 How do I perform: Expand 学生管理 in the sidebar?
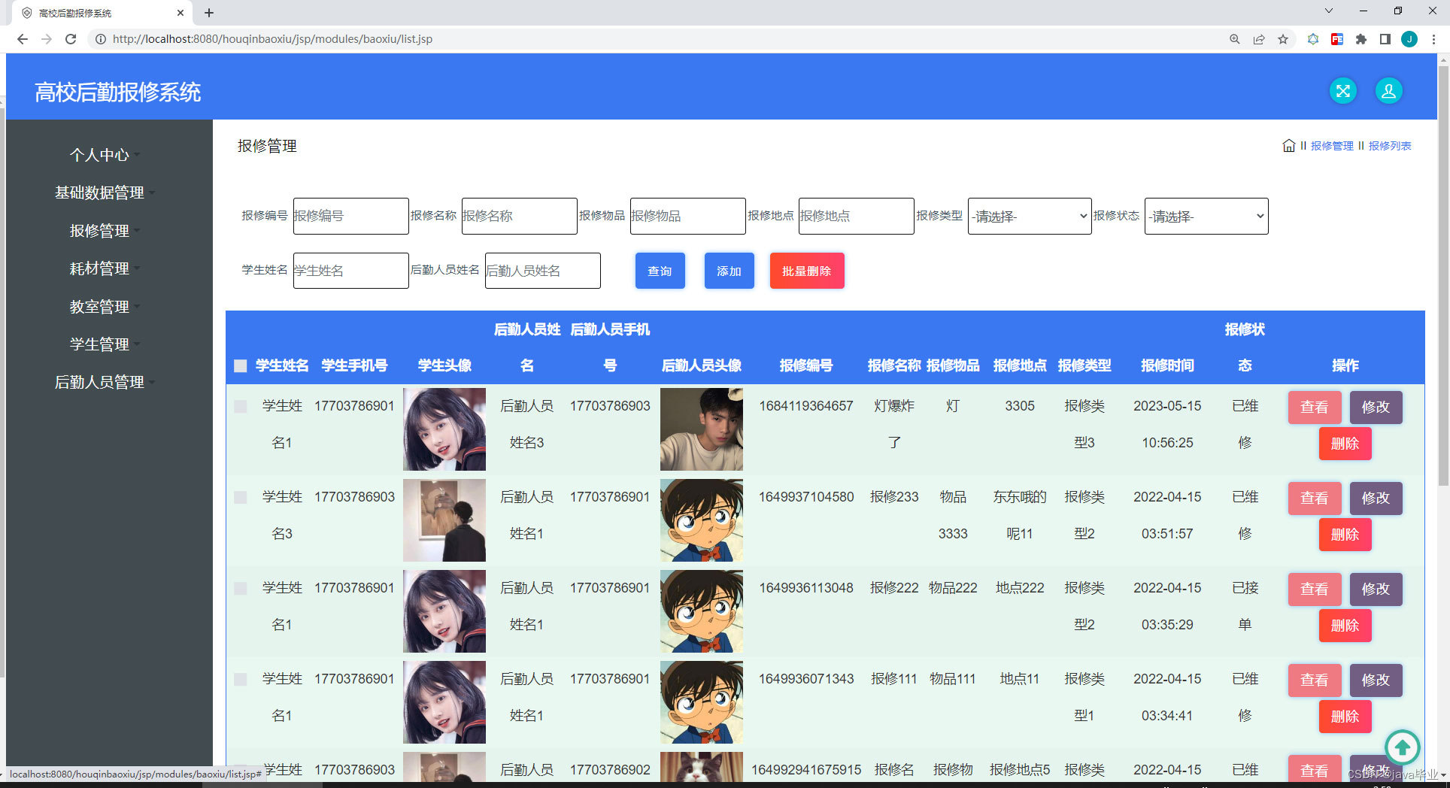pyautogui.click(x=105, y=344)
